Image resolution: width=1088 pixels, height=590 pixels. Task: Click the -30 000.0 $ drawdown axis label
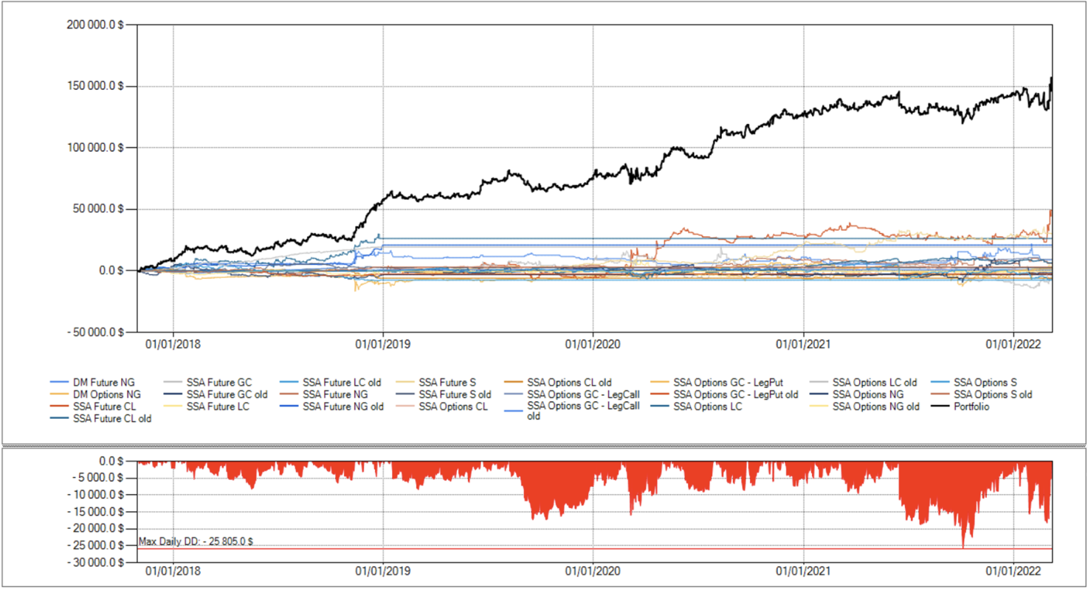click(x=97, y=563)
